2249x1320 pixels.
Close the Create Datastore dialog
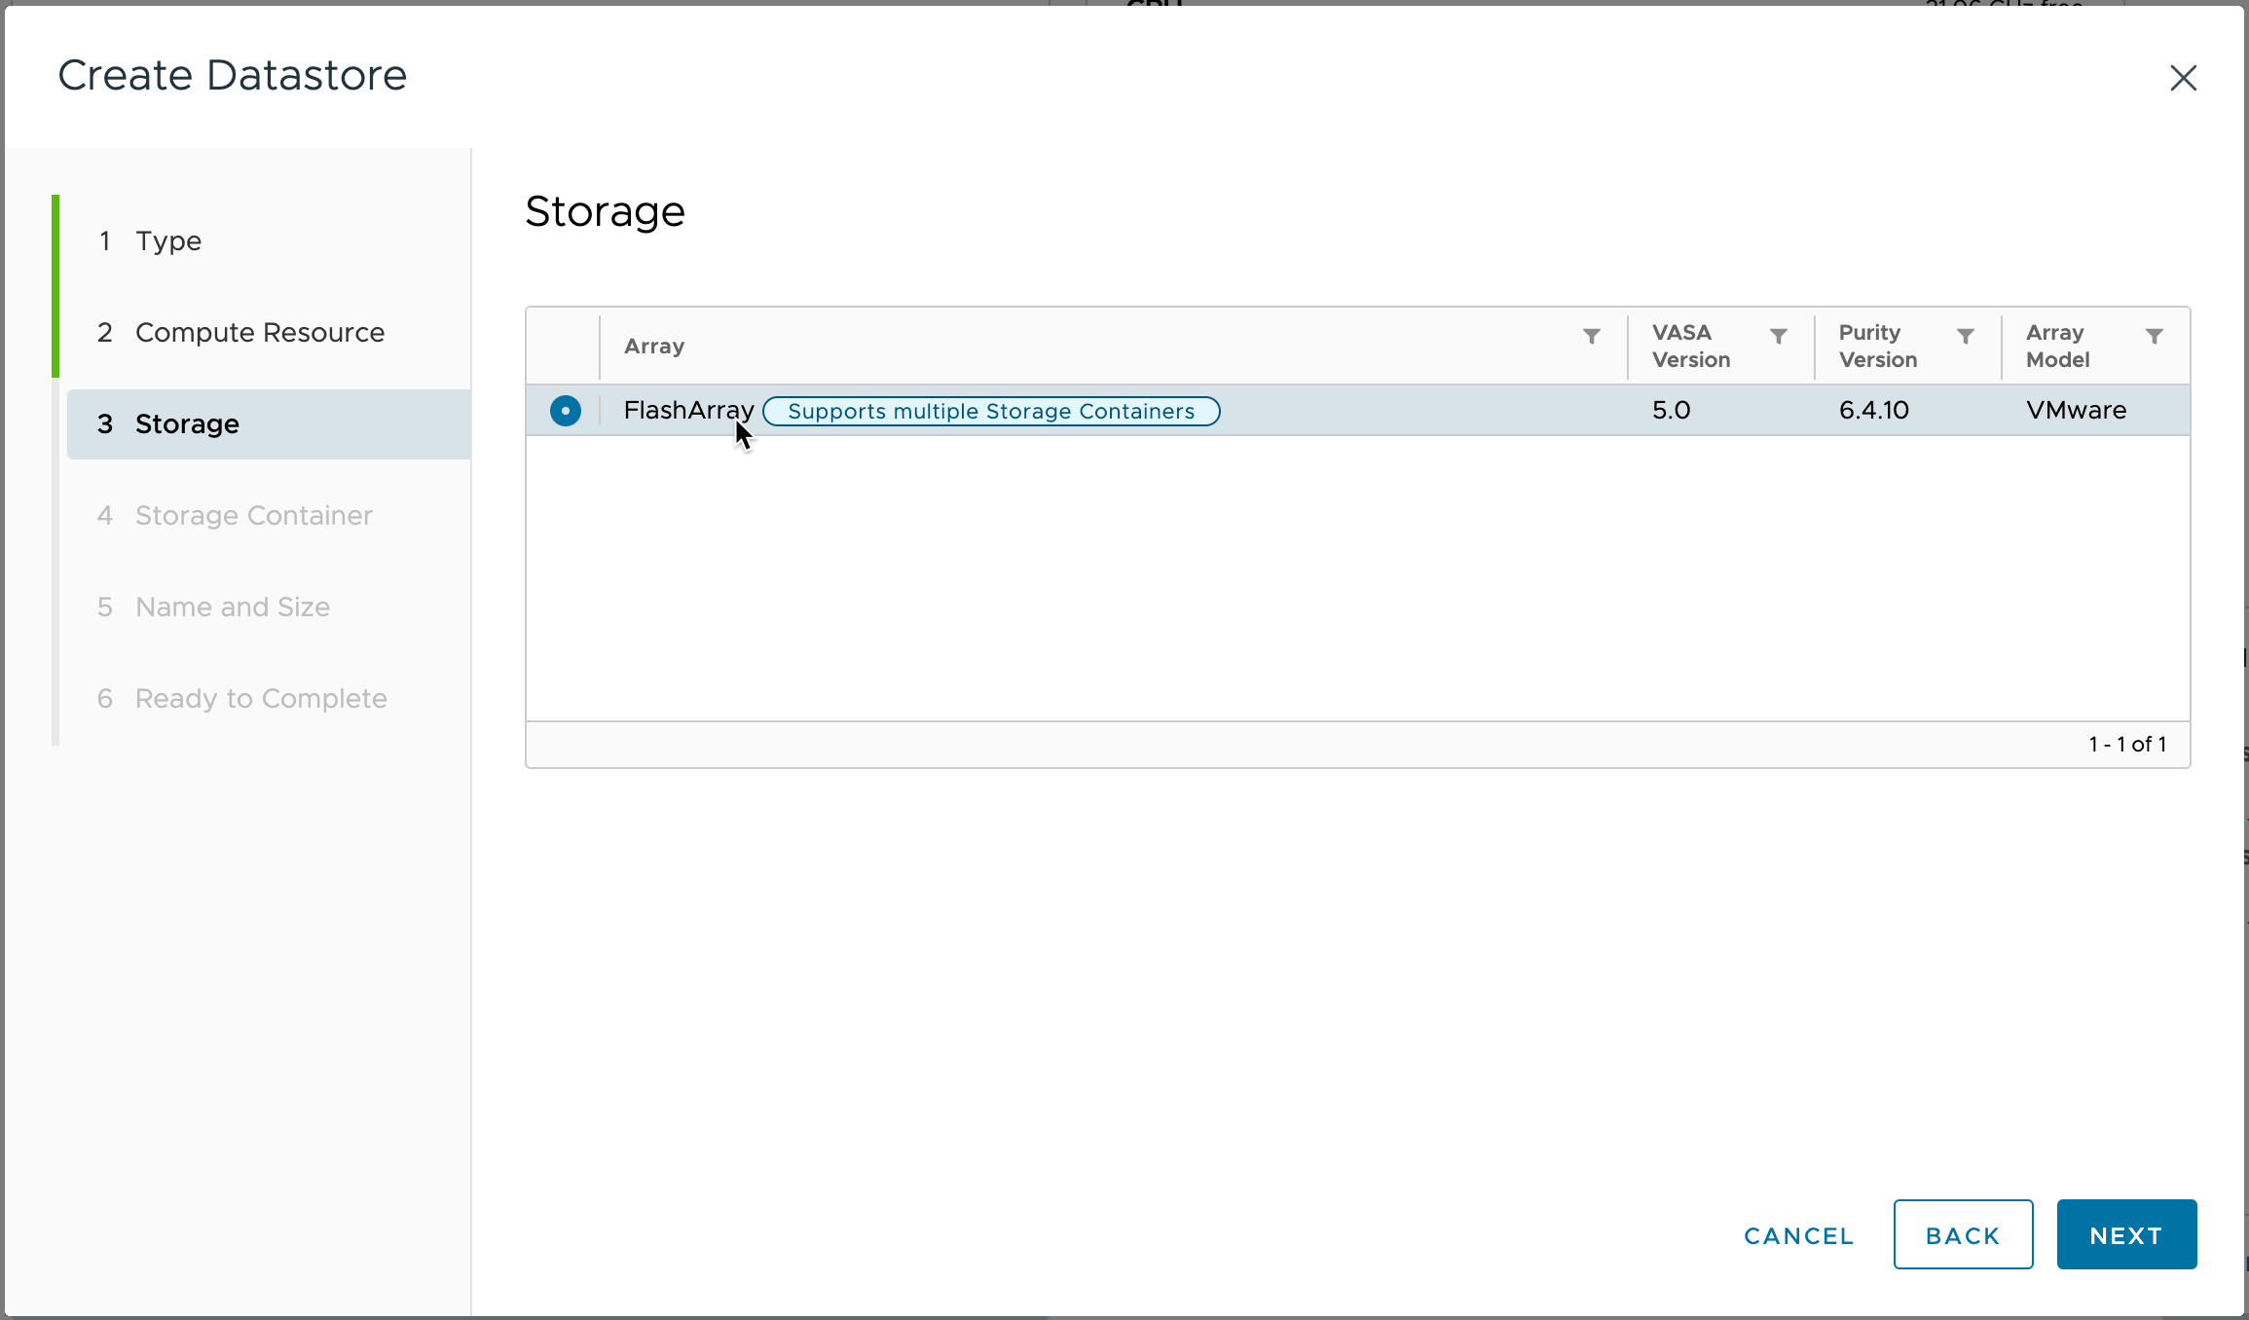tap(2183, 78)
